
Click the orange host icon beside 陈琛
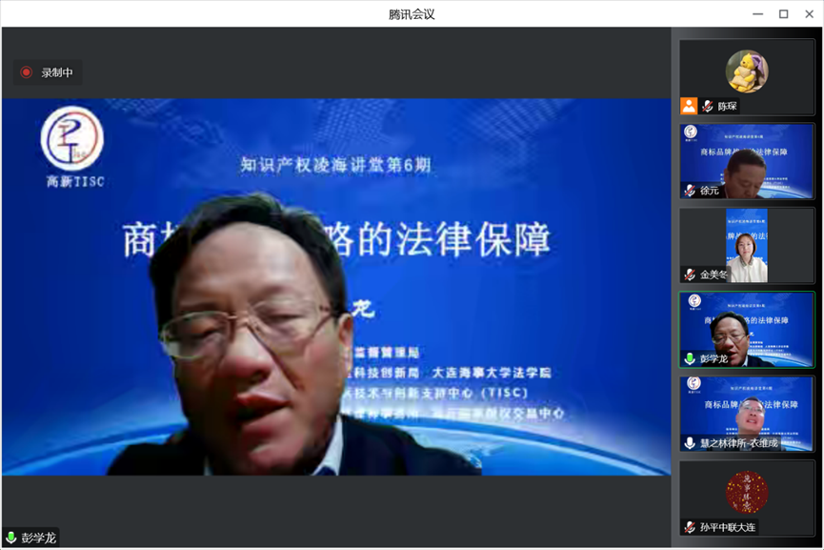pyautogui.click(x=689, y=106)
